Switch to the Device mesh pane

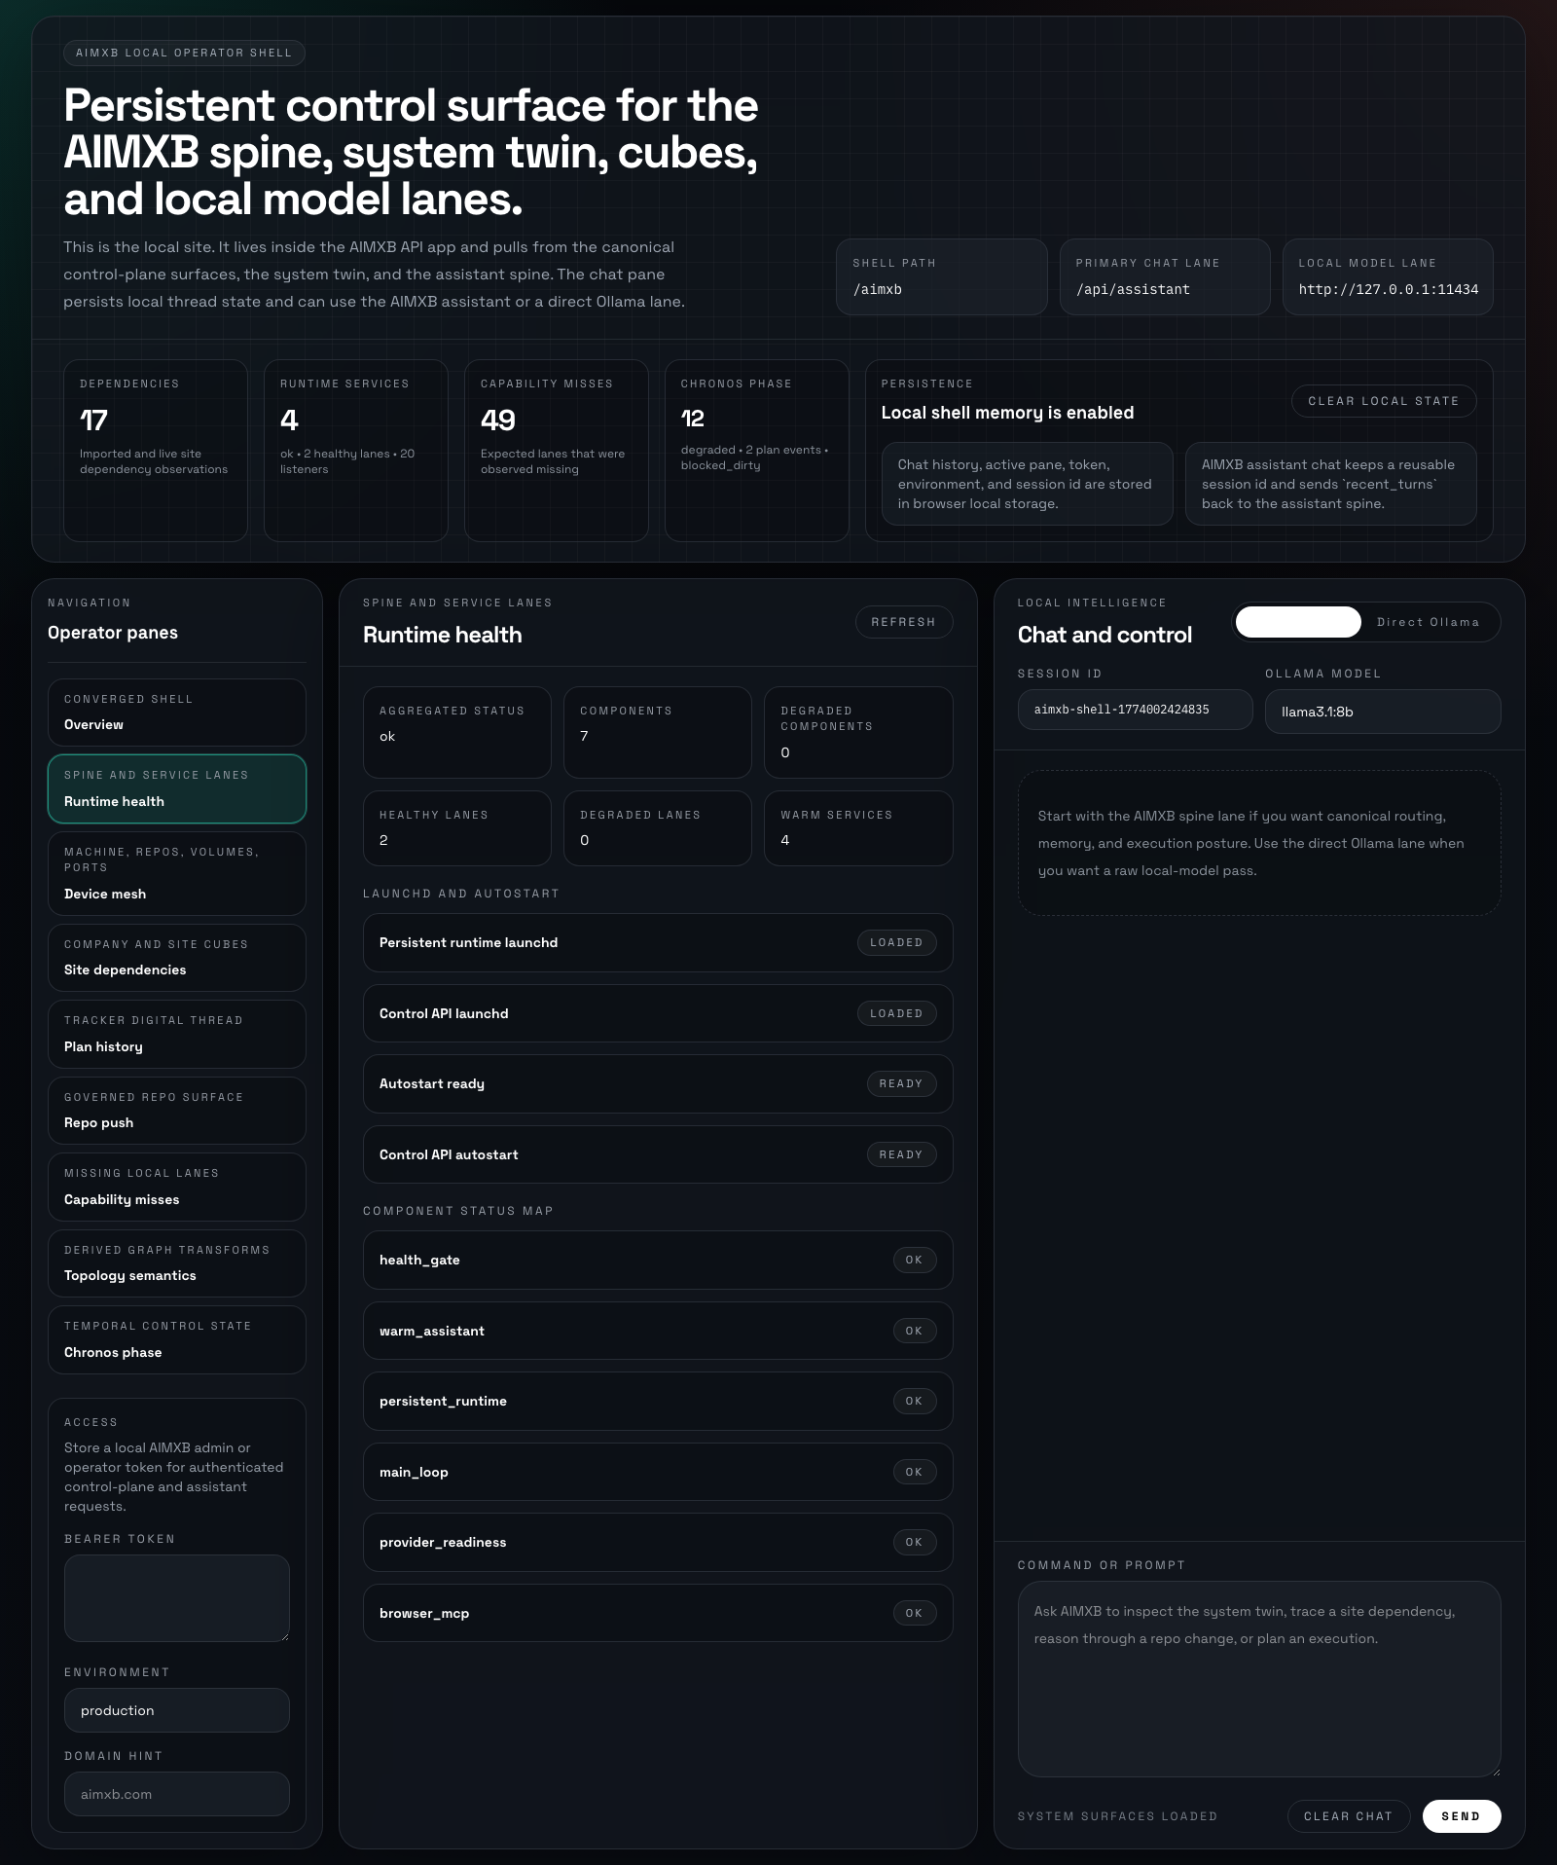pos(176,873)
